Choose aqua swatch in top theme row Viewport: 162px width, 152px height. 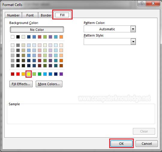56,37
